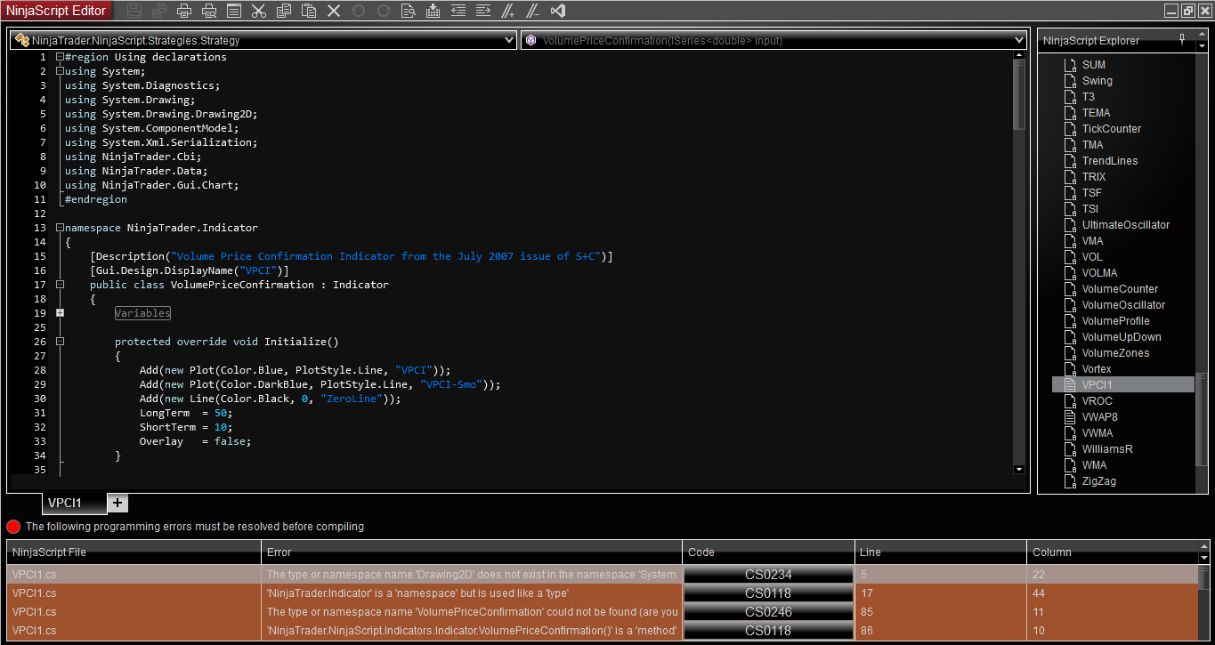The height and width of the screenshot is (645, 1215).
Task: Click the Find in file icon
Action: pos(409,11)
